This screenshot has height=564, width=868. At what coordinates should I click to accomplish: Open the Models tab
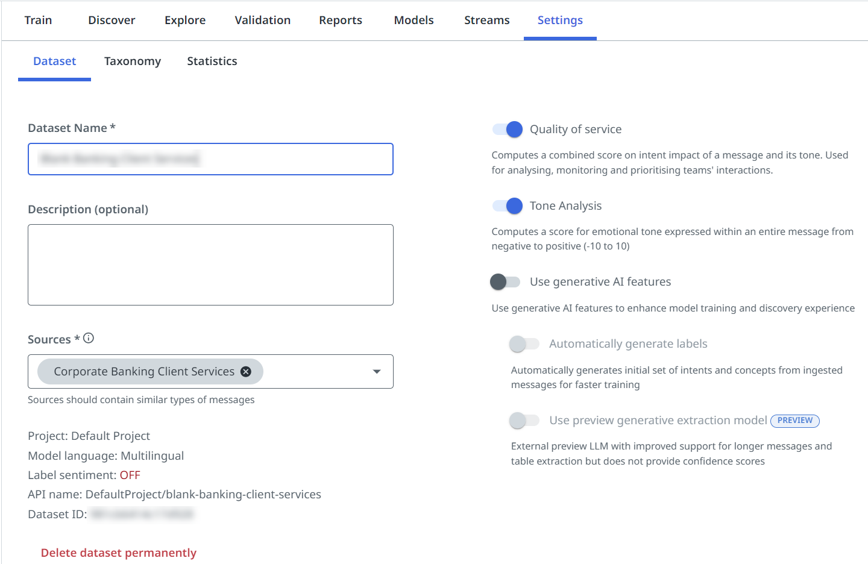(x=414, y=20)
